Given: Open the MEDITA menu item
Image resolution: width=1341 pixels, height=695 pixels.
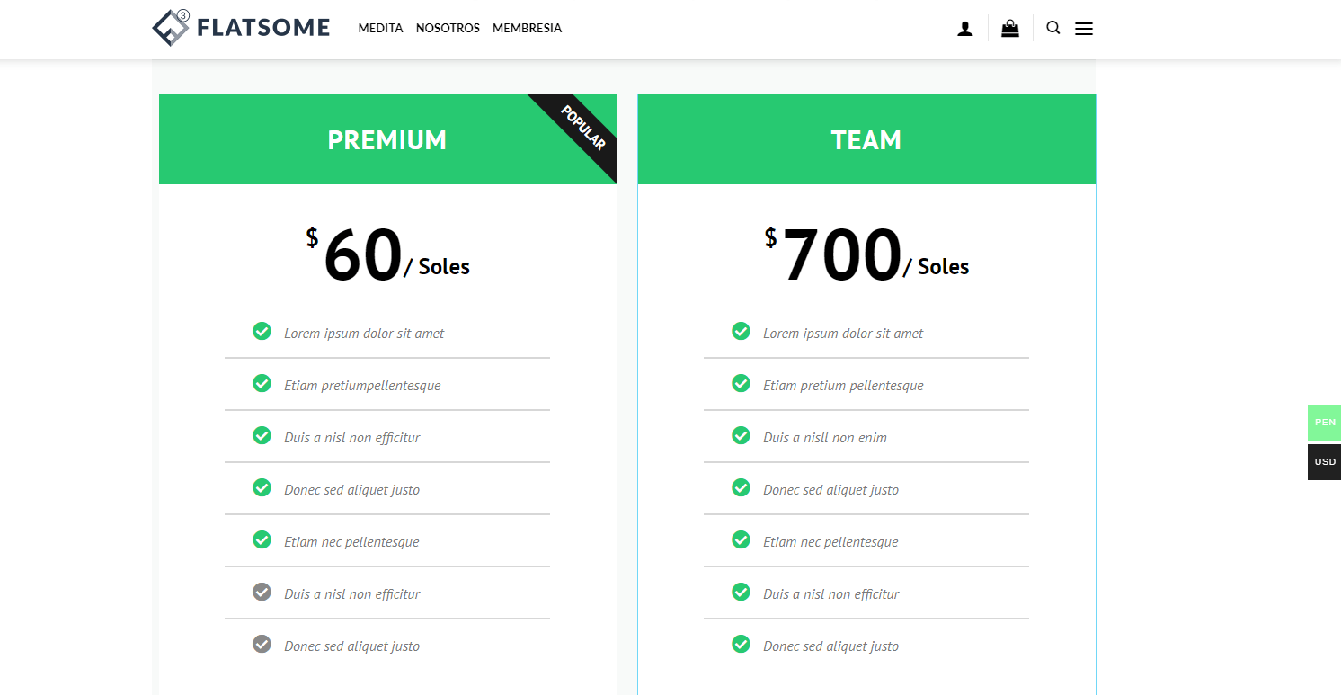Looking at the screenshot, I should click(380, 28).
